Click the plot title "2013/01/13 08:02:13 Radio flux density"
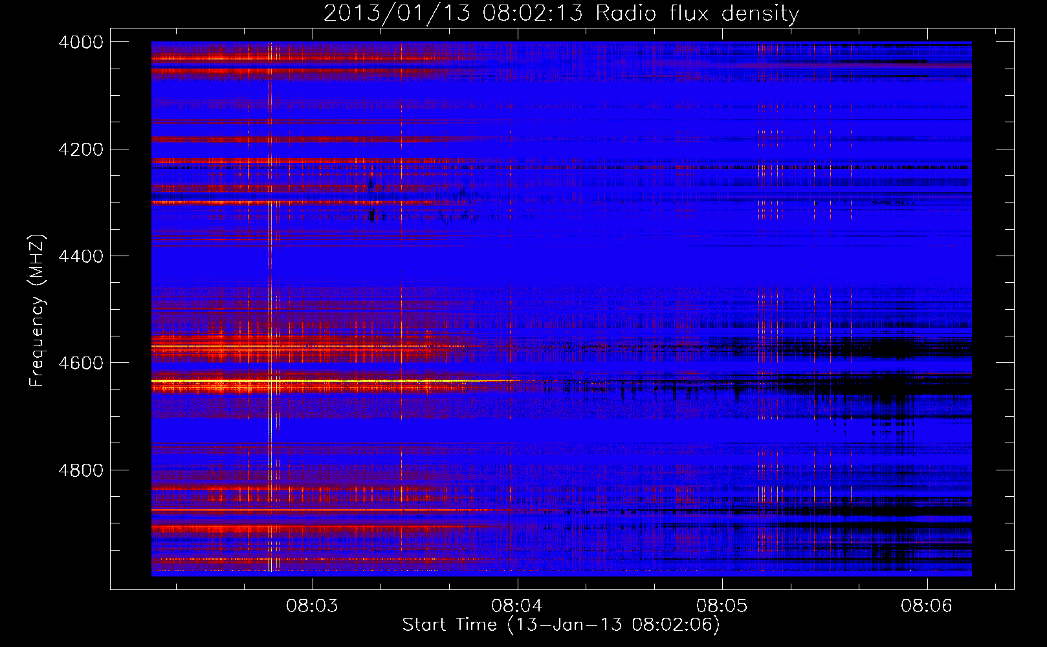1047x647 pixels. 561,13
